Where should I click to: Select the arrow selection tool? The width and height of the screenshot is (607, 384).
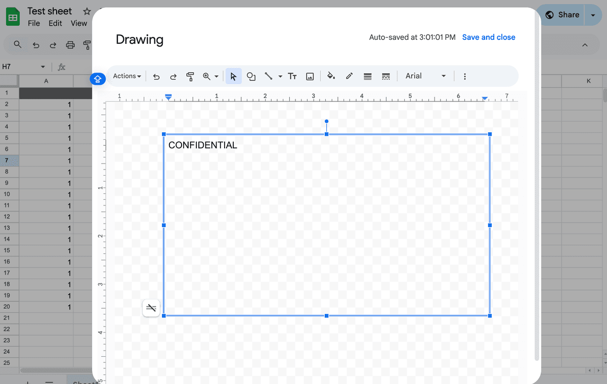[233, 76]
